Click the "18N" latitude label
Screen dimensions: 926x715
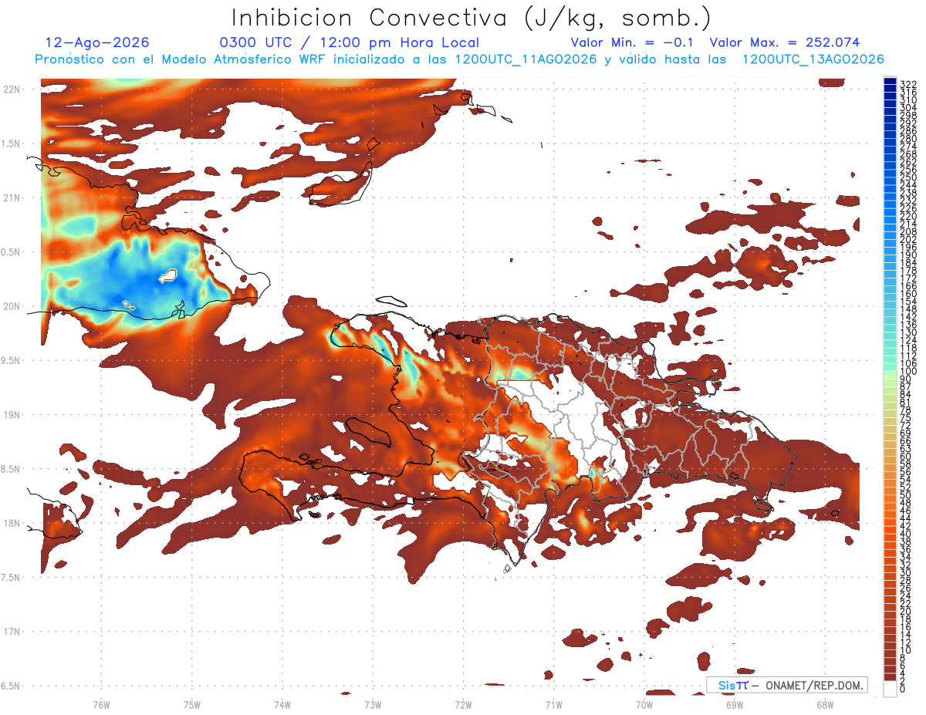click(12, 524)
